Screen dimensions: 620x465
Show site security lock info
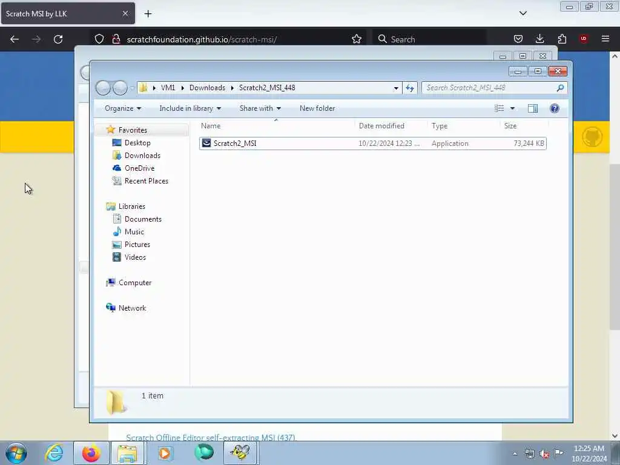tap(116, 39)
